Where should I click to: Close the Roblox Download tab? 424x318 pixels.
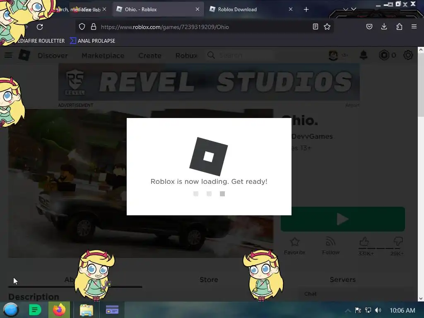point(290,9)
